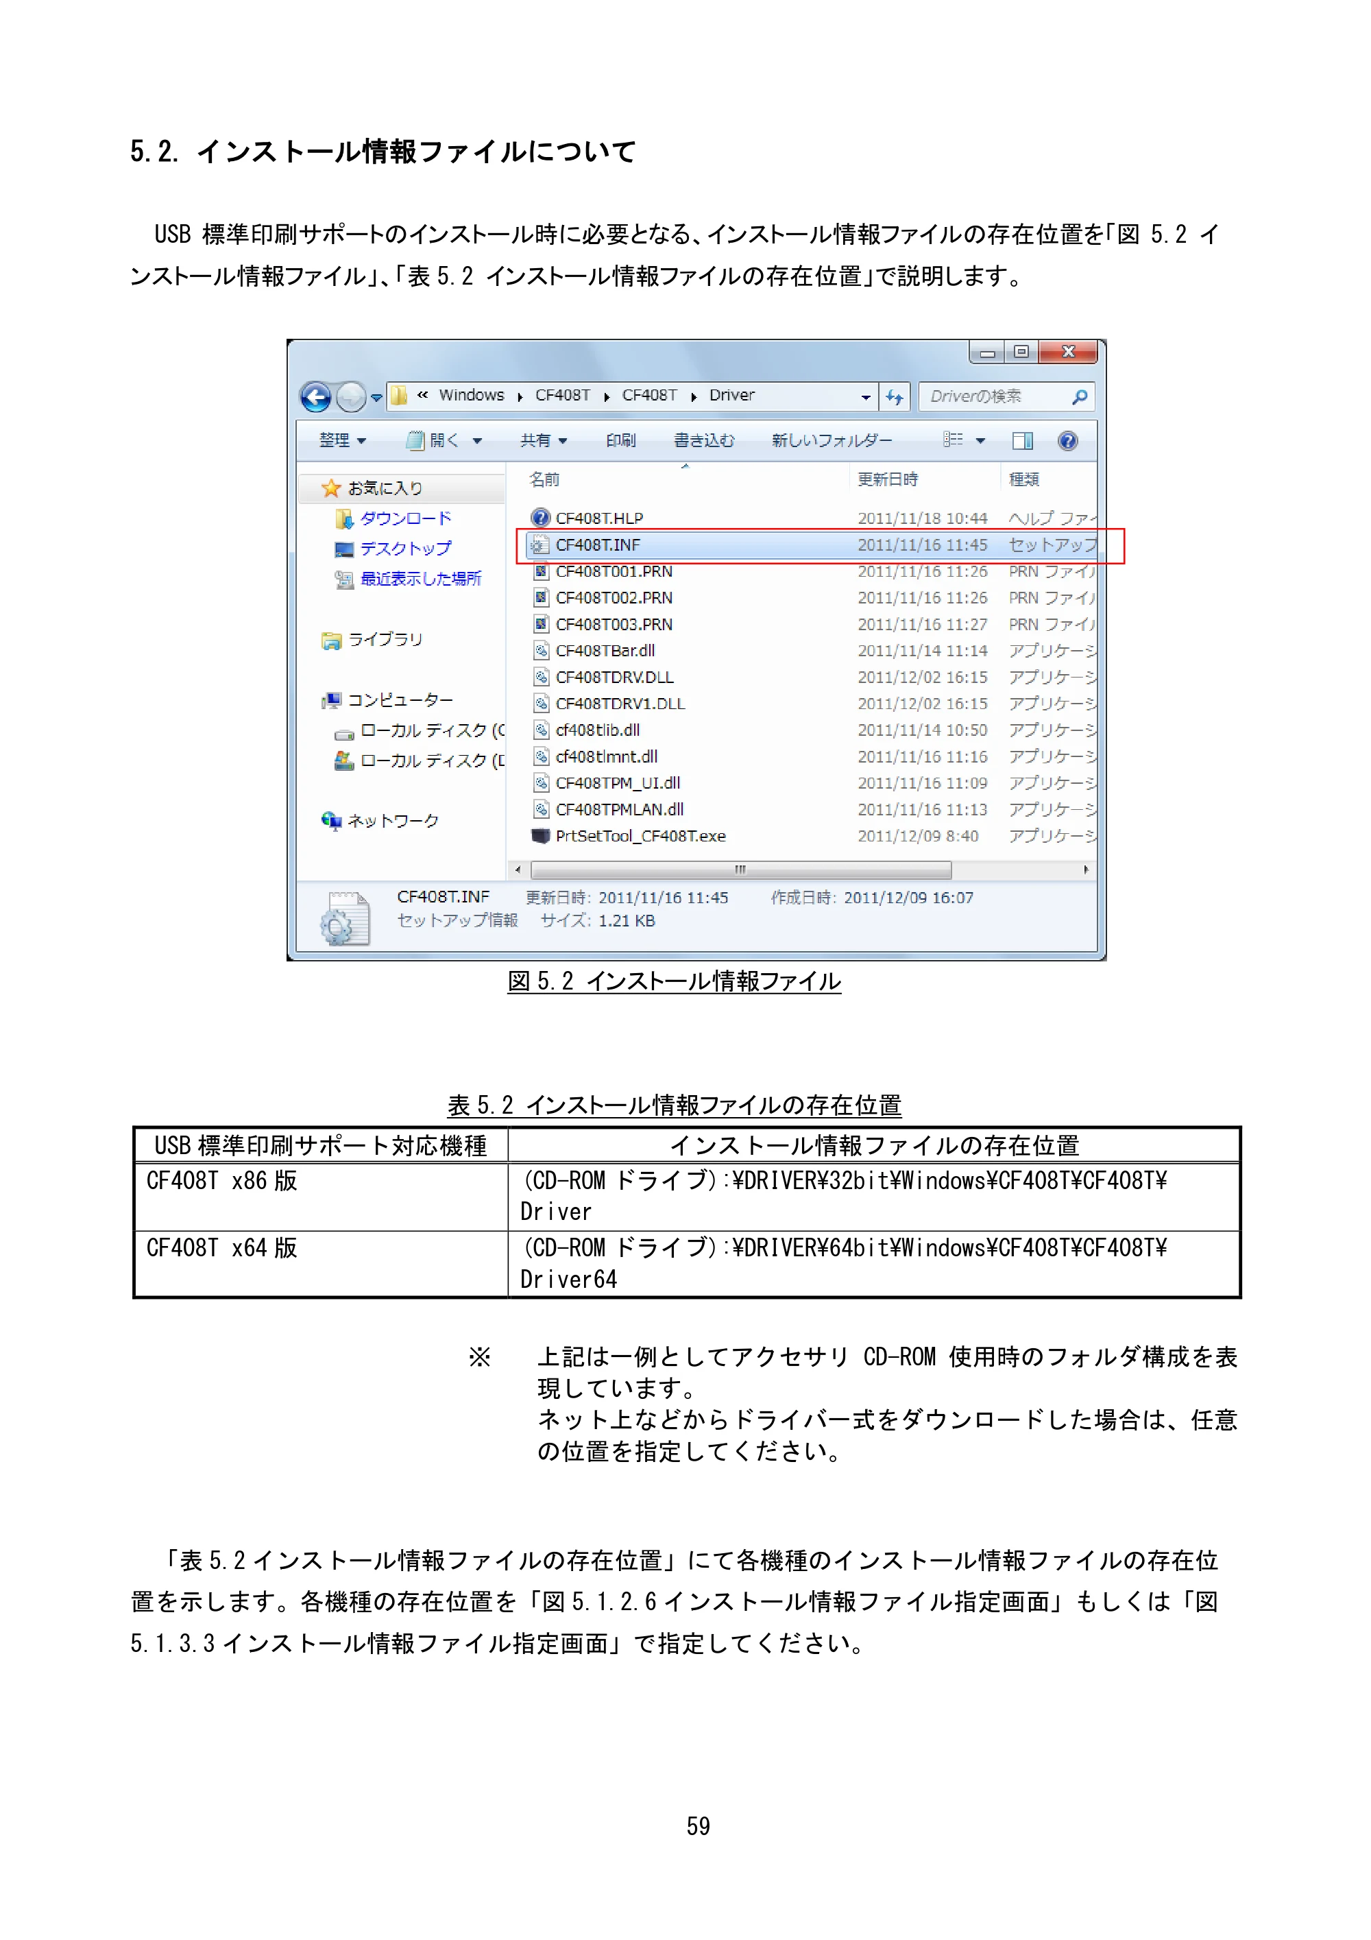Click the refresh button next to the address bar
This screenshot has height=1940, width=1371.
894,396
